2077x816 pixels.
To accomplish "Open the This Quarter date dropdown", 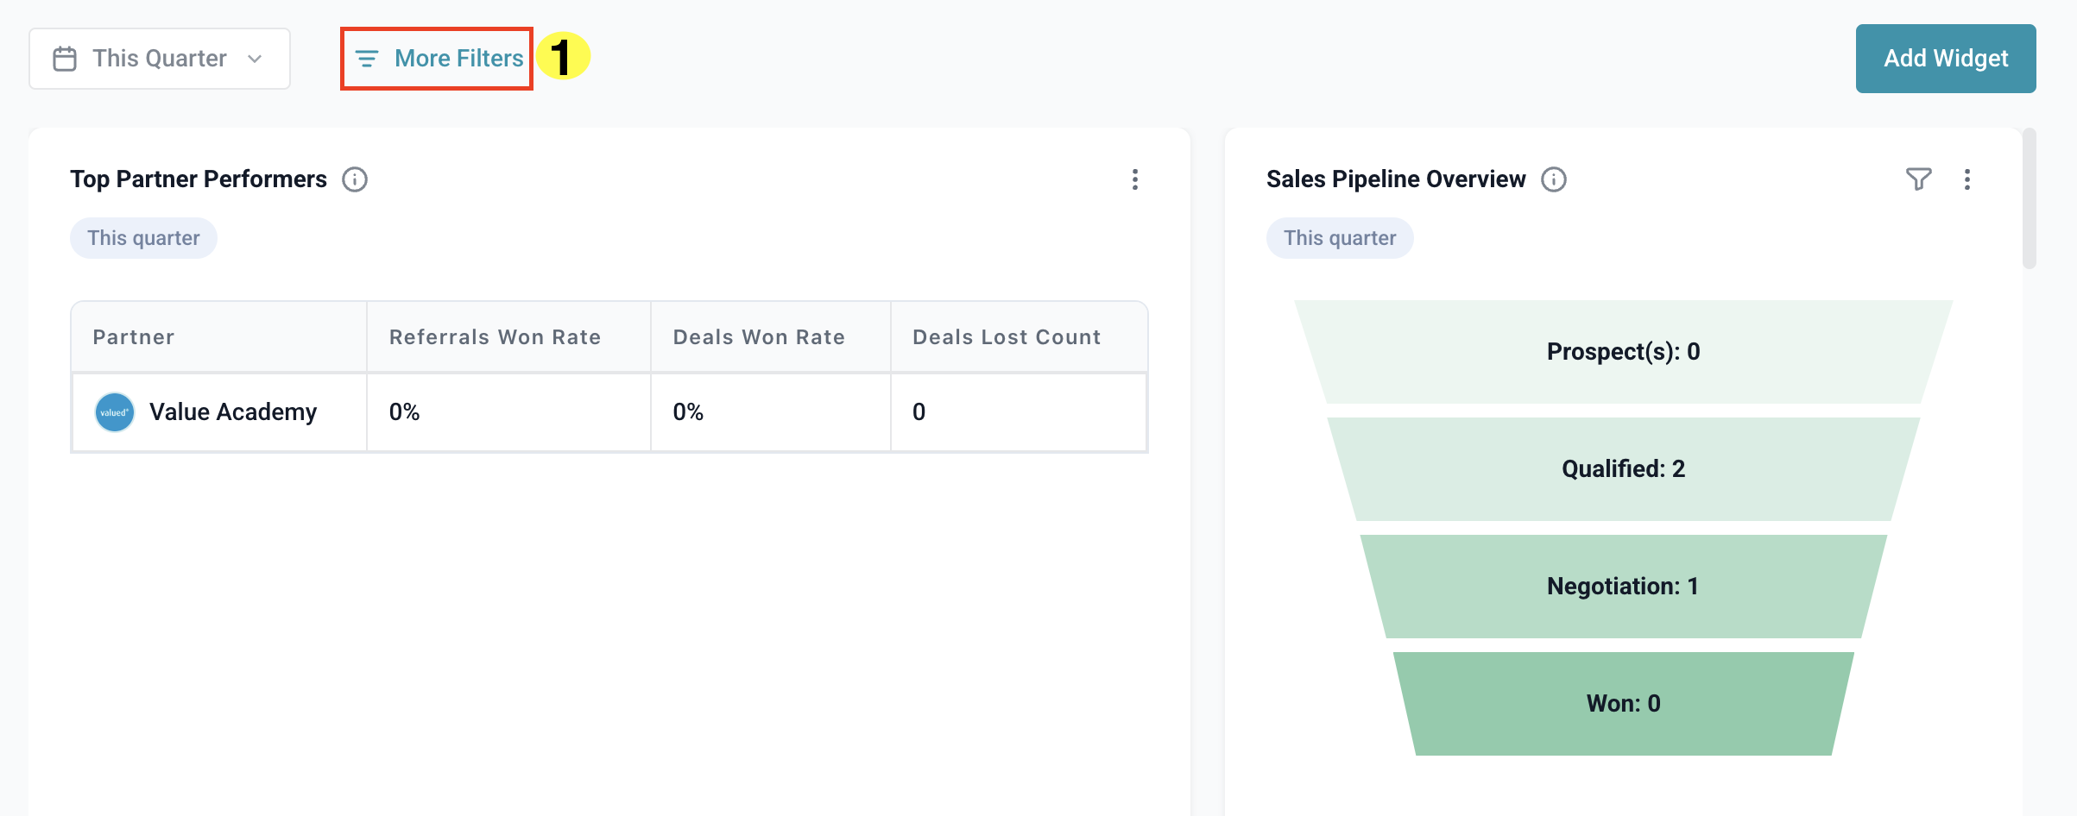I will (x=160, y=59).
